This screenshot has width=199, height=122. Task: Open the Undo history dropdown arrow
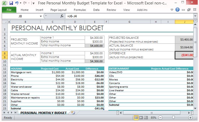20,3
